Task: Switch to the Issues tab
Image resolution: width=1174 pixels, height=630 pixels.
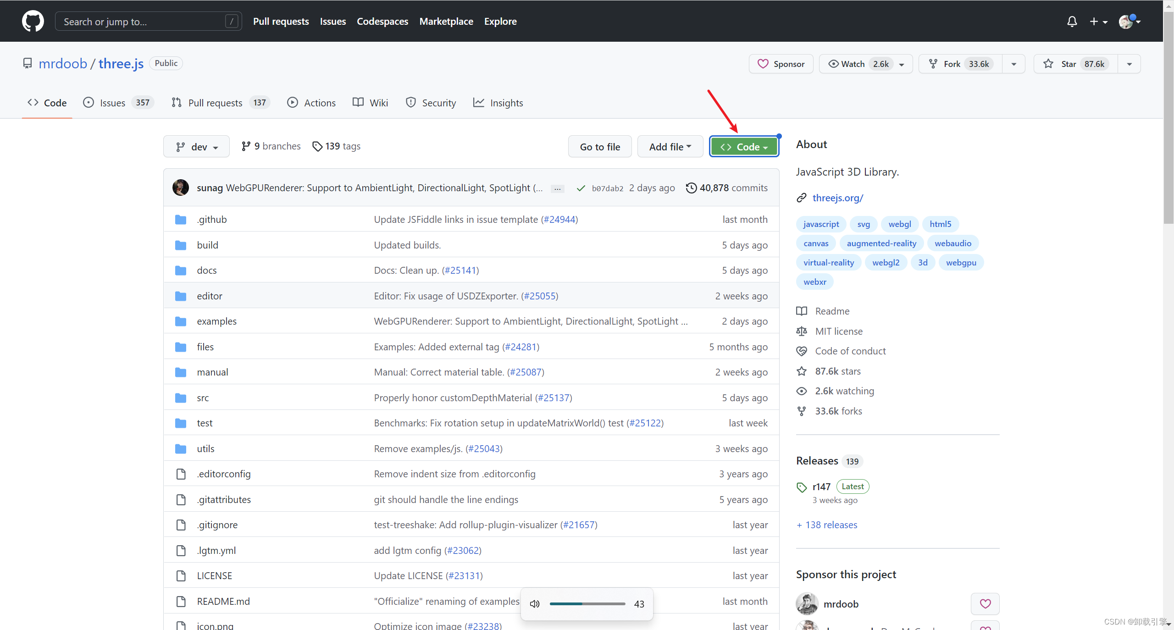Action: 118,103
